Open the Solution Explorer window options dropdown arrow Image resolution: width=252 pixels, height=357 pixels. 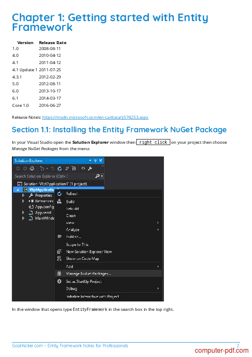(x=90, y=161)
